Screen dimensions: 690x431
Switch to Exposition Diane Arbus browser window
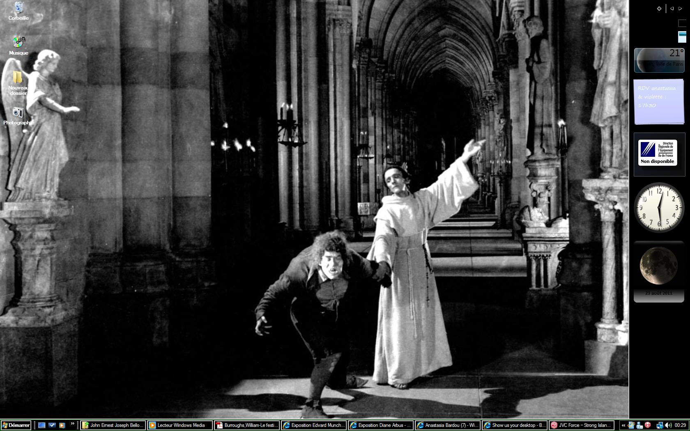click(x=381, y=425)
